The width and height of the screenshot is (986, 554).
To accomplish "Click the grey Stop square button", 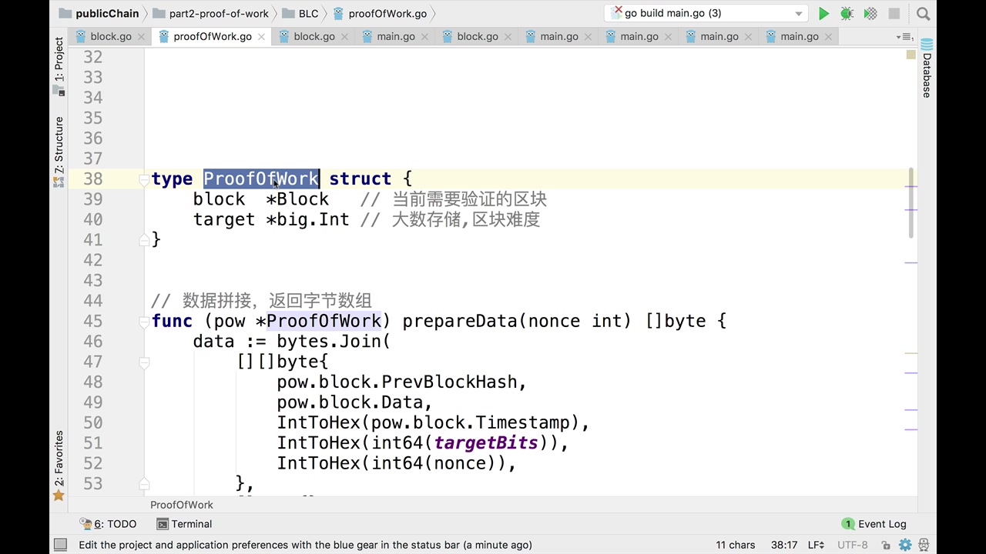I will coord(894,13).
